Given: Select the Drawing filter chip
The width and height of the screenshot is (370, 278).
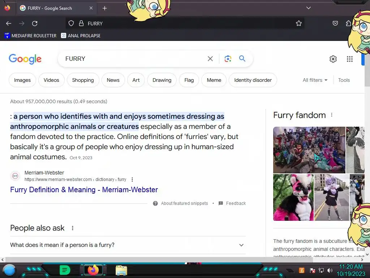Looking at the screenshot, I should tap(162, 80).
